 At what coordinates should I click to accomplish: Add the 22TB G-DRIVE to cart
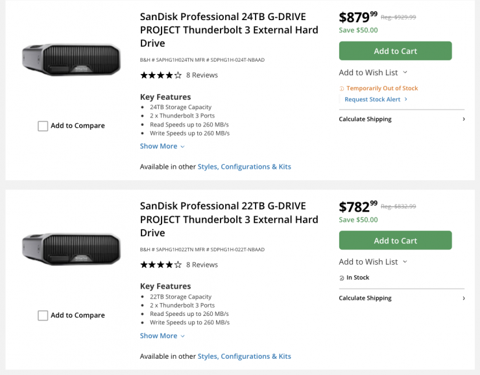point(395,241)
